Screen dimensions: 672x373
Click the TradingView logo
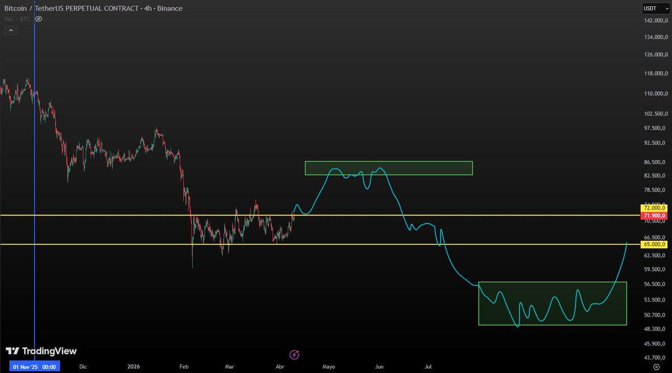point(41,351)
